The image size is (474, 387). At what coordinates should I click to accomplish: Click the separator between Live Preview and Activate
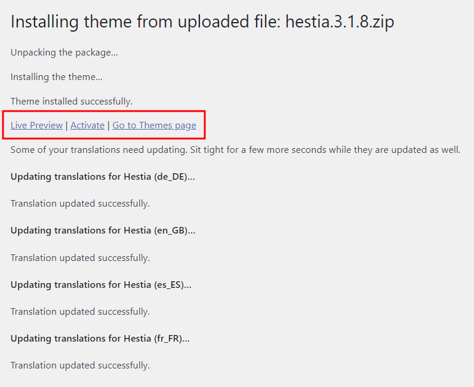tap(67, 125)
